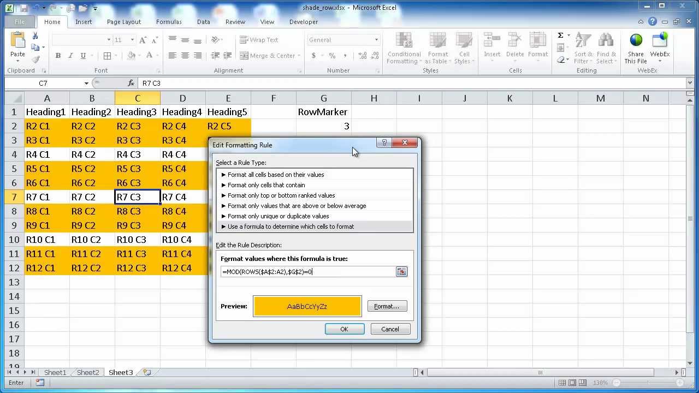Screen dimensions: 699x393
Task: Click the insert function fx icon
Action: 131,83
